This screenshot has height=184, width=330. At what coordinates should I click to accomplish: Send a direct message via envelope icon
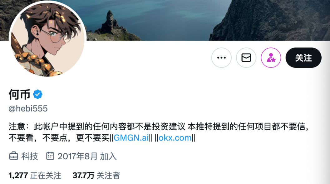click(x=246, y=58)
